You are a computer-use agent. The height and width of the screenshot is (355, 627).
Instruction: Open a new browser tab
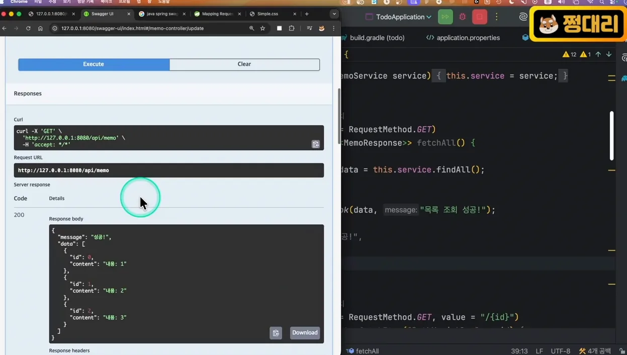click(x=307, y=14)
